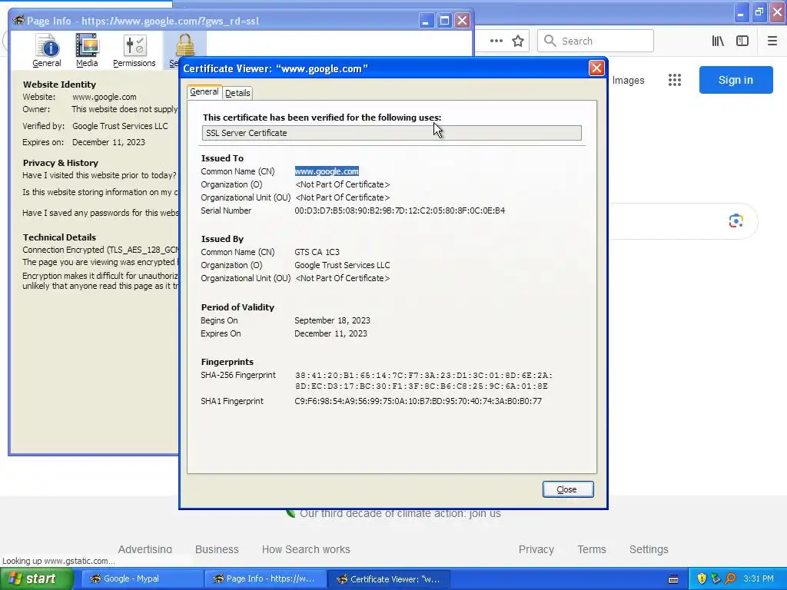787x590 pixels.
Task: Open the Library icon in browser toolbar
Action: (x=718, y=41)
